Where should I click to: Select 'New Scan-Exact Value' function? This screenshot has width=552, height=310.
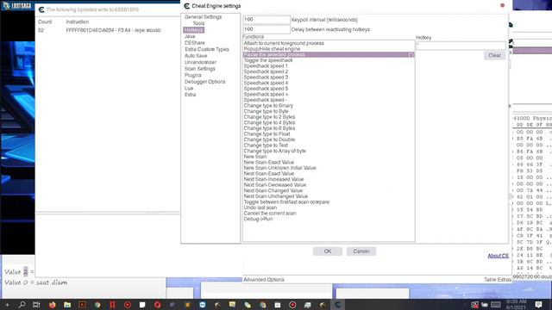[x=329, y=162]
